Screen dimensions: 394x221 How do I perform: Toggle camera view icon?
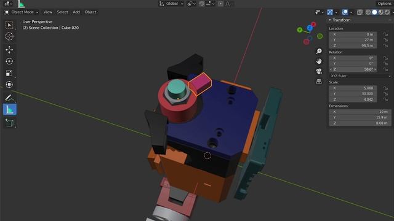point(319,71)
